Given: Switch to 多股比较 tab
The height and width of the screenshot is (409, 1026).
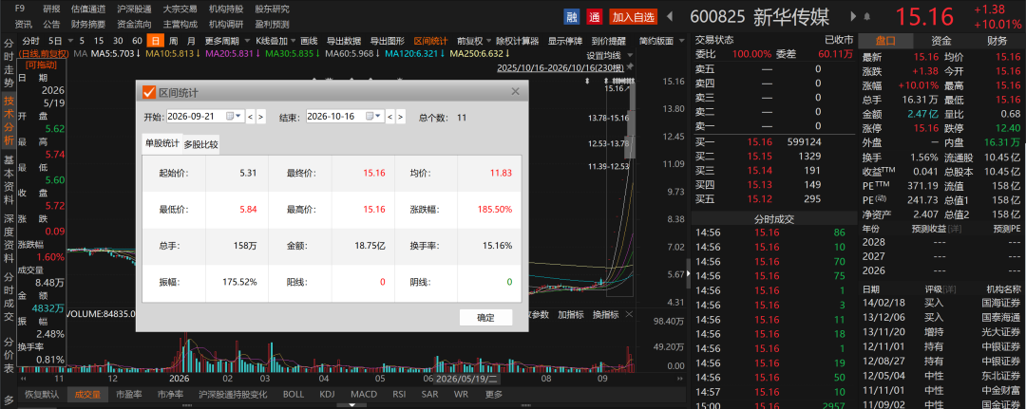Looking at the screenshot, I should [200, 144].
